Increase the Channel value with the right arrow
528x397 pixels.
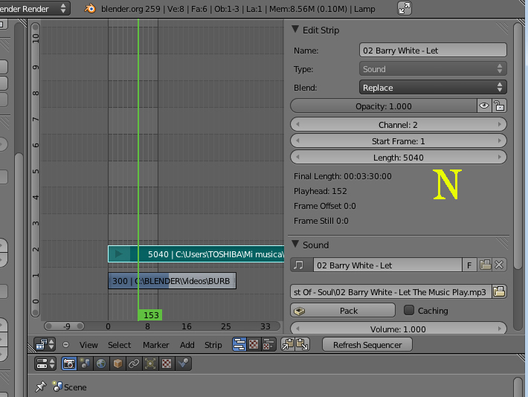500,125
